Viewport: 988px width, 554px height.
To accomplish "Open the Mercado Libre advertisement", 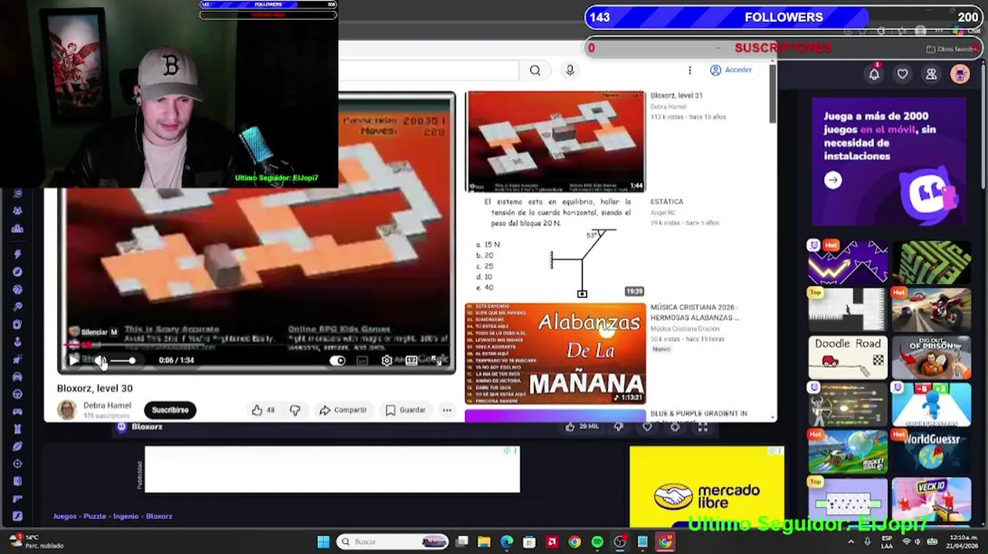I will (x=706, y=487).
